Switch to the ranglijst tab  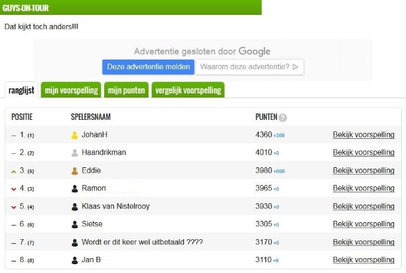tap(21, 90)
